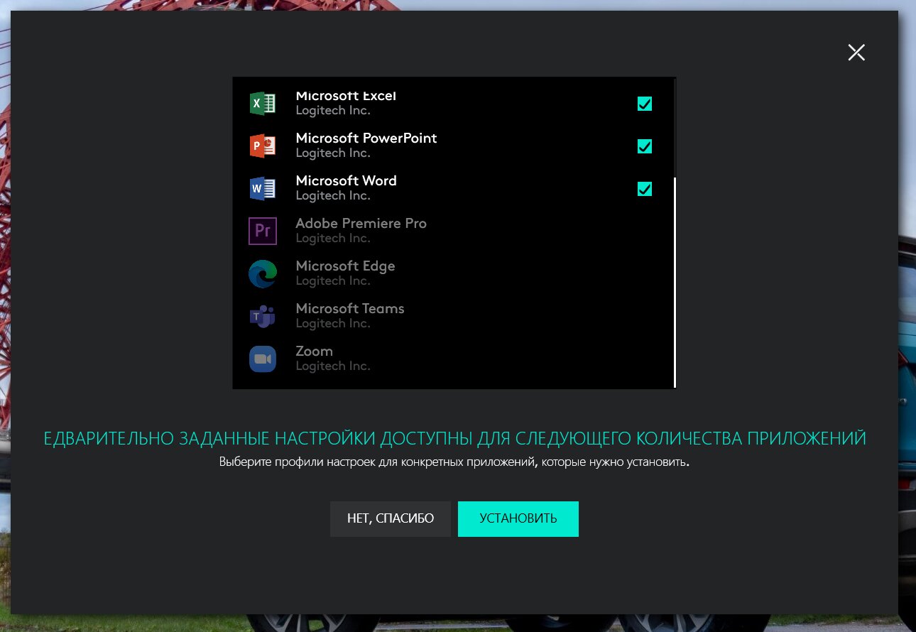The width and height of the screenshot is (916, 632).
Task: Click the Microsoft Edge icon
Action: (263, 274)
